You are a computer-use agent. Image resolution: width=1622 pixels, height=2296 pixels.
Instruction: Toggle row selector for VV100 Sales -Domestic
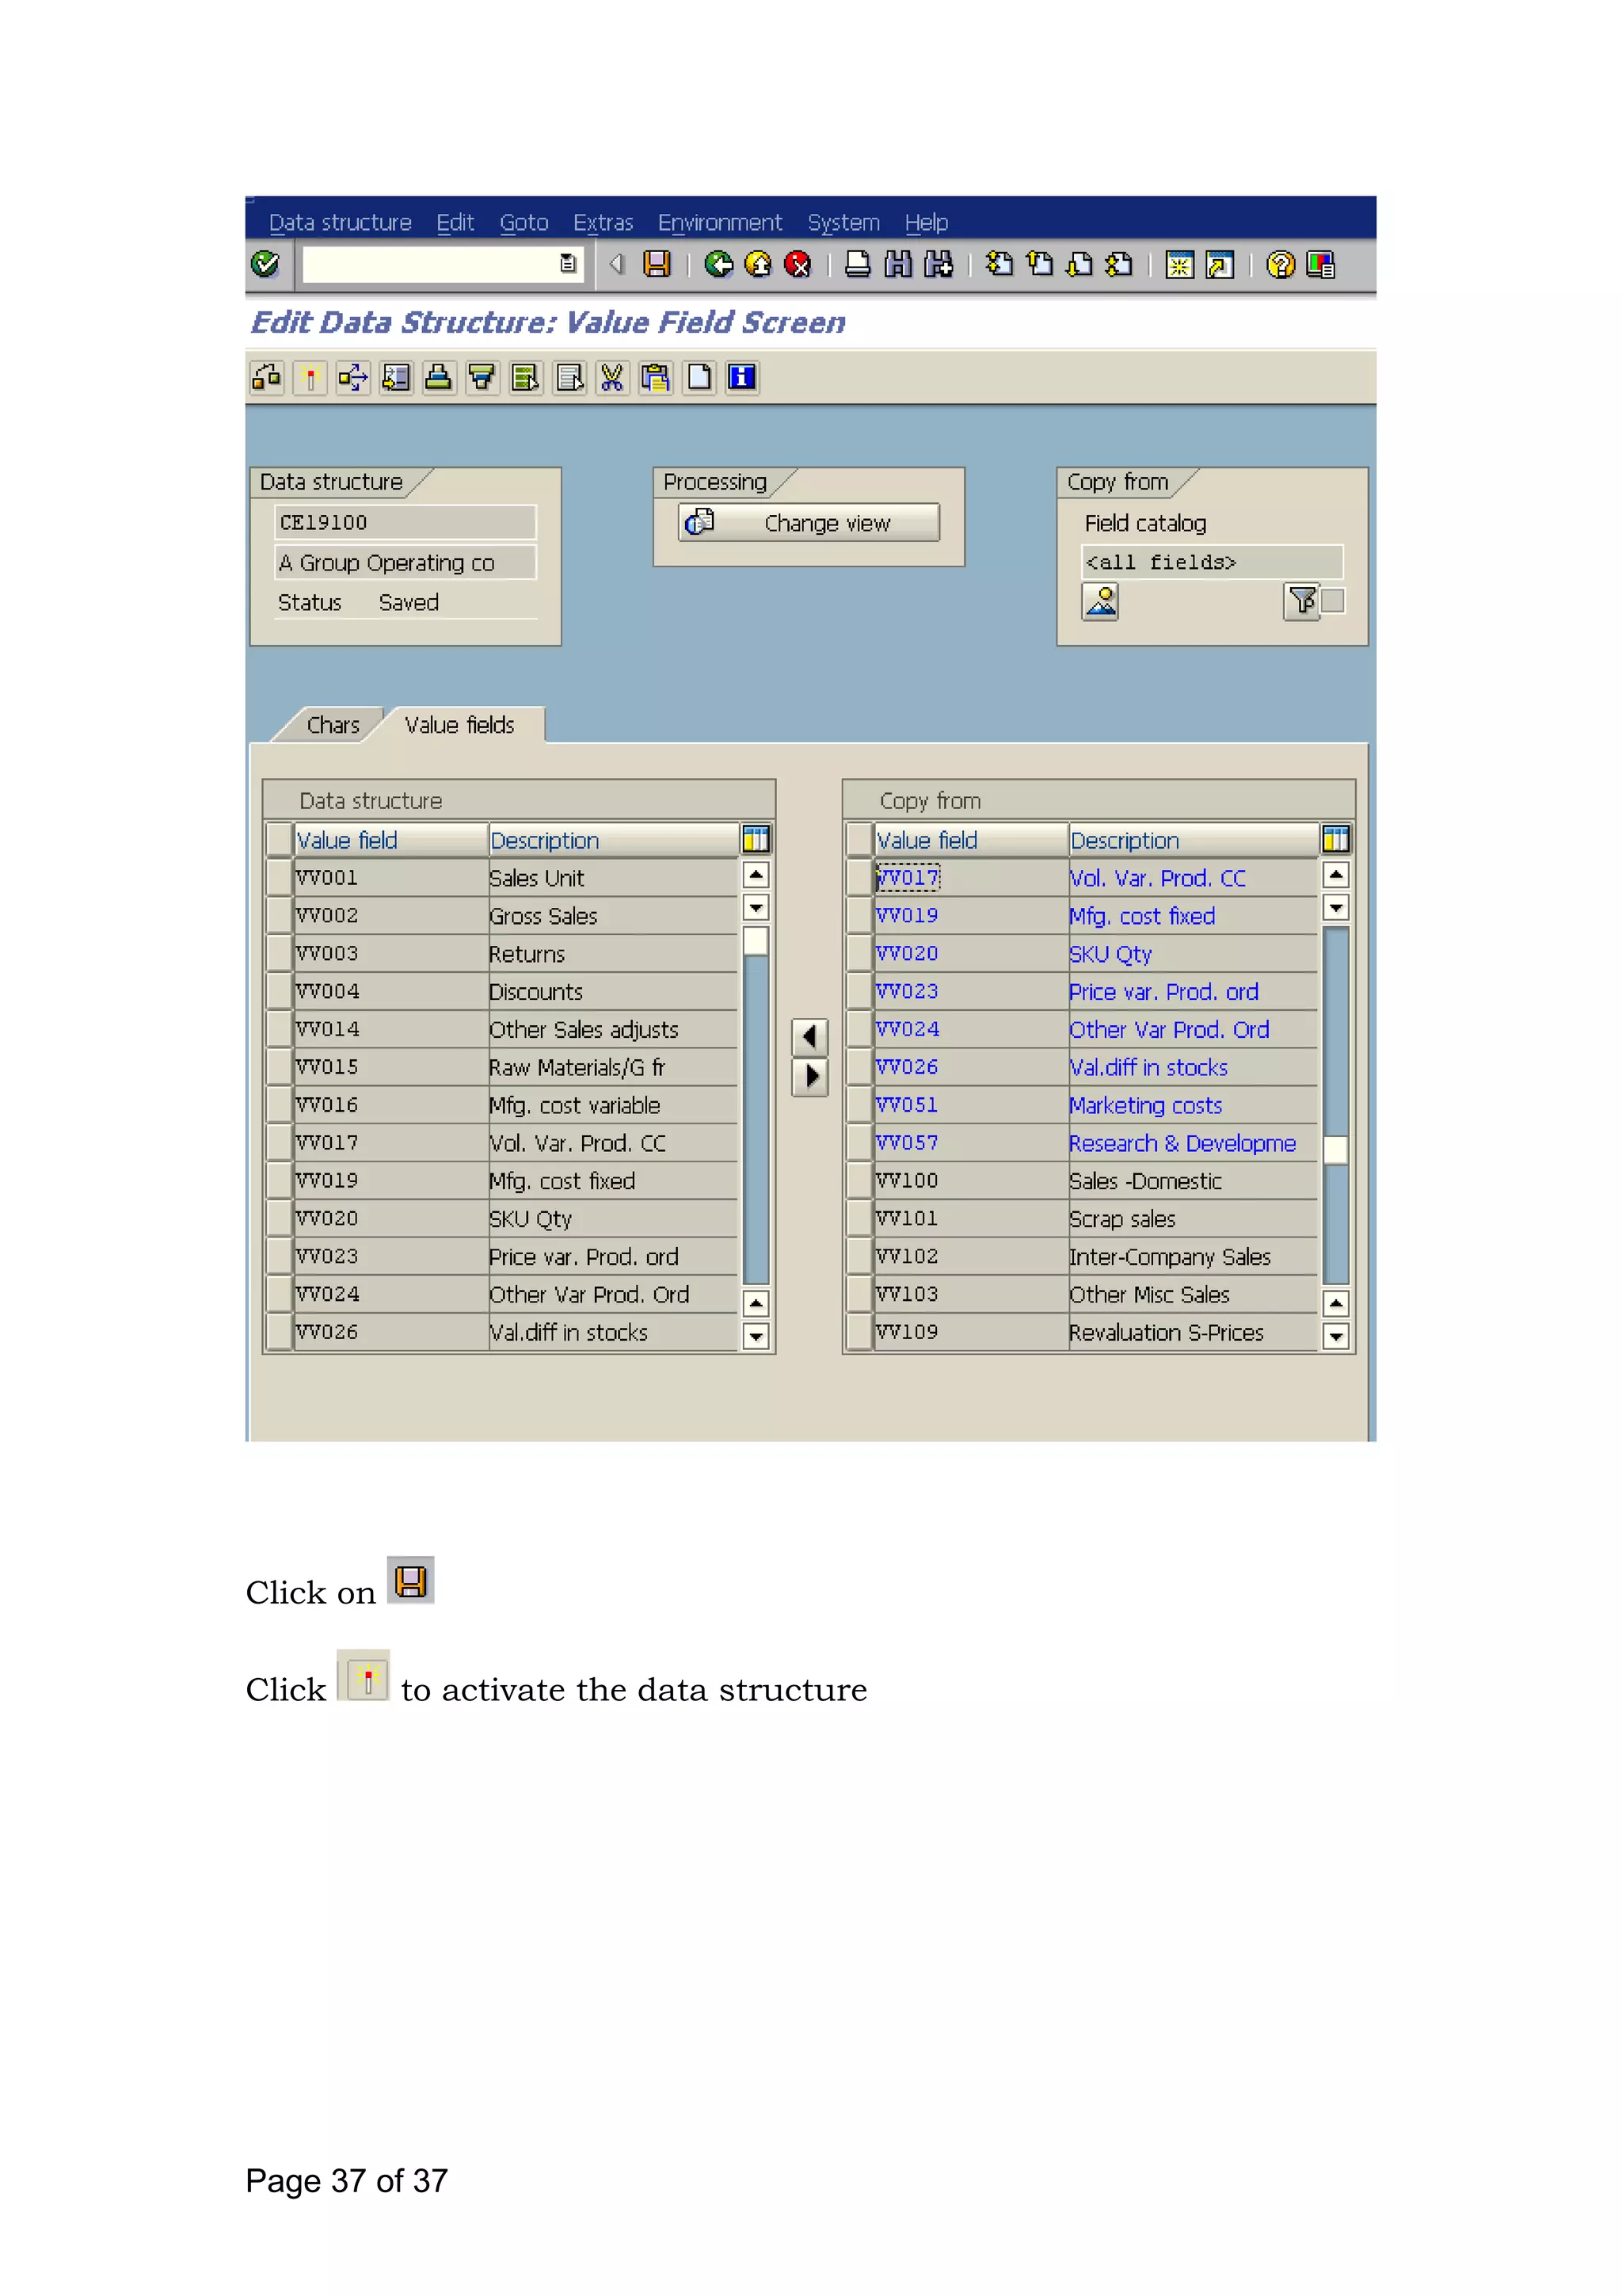859,1180
